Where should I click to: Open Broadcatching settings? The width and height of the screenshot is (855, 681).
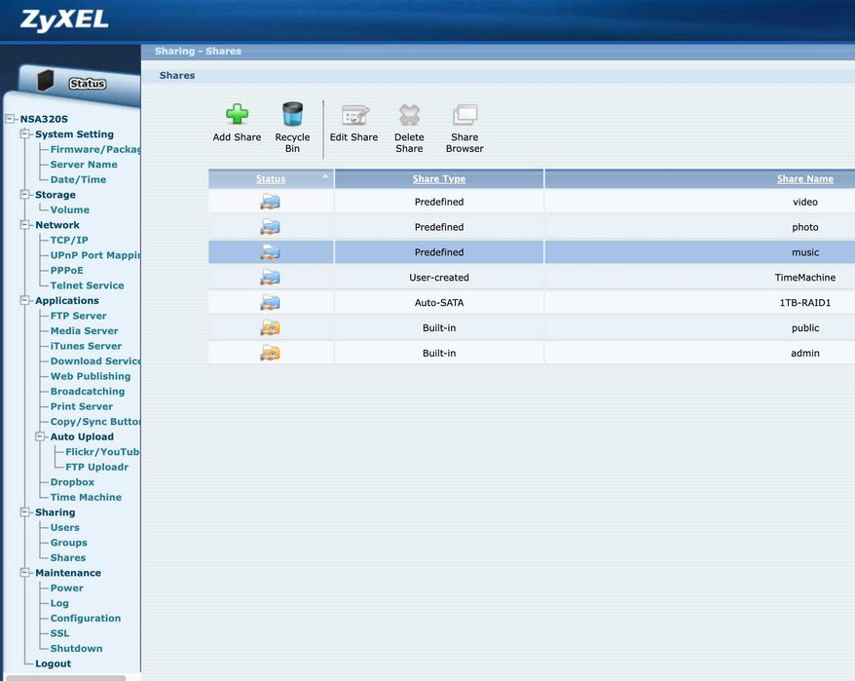[x=88, y=392]
